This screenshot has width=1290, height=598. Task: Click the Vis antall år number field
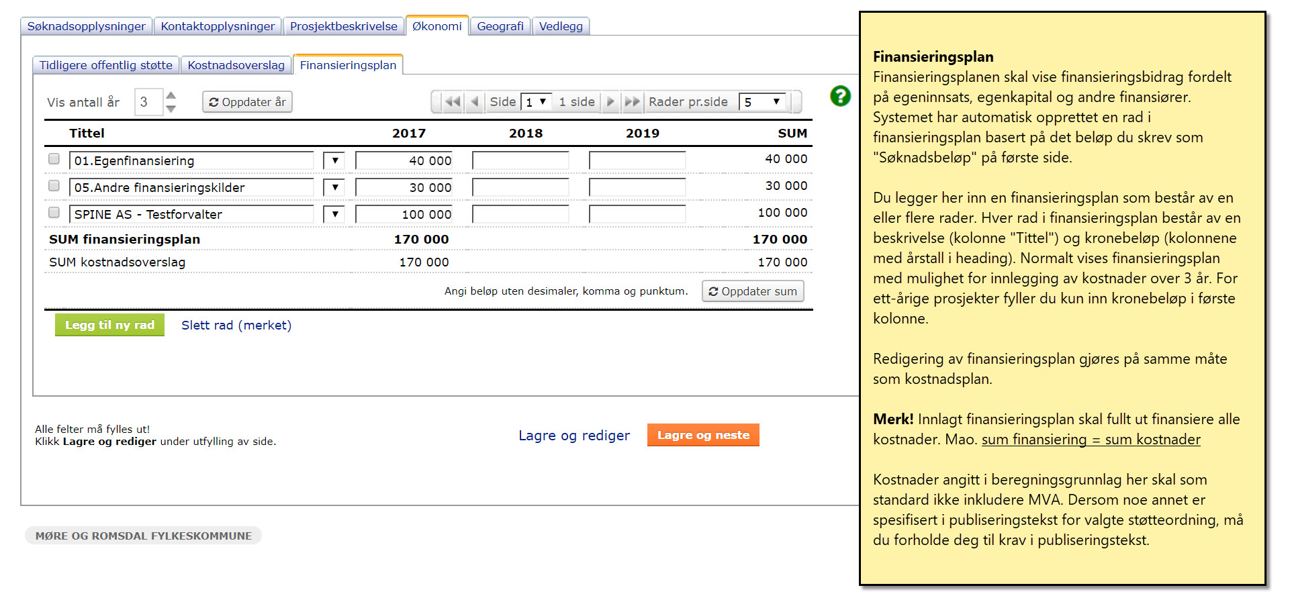coord(148,102)
